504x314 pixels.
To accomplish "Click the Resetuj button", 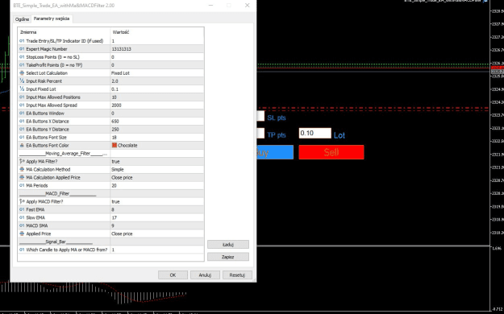I will coord(237,275).
